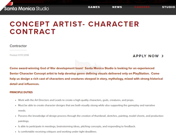The image size is (176, 135).
Task: Open the Studio navigation item
Action: pos(168,7)
